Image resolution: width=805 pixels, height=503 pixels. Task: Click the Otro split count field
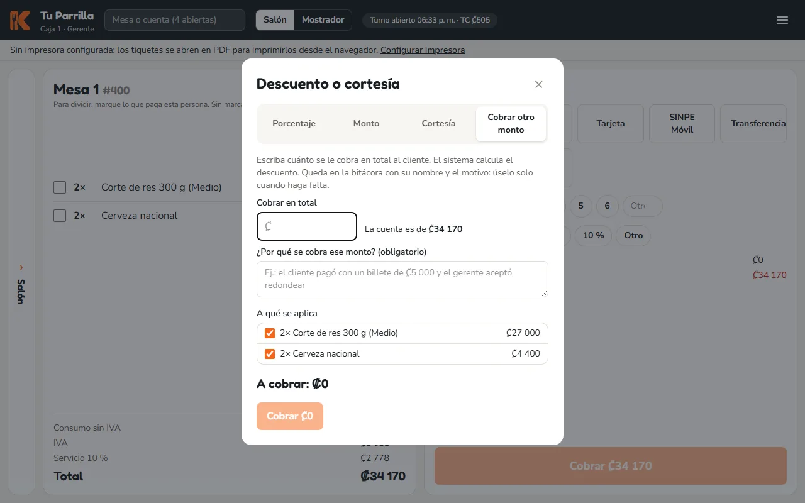coord(642,206)
